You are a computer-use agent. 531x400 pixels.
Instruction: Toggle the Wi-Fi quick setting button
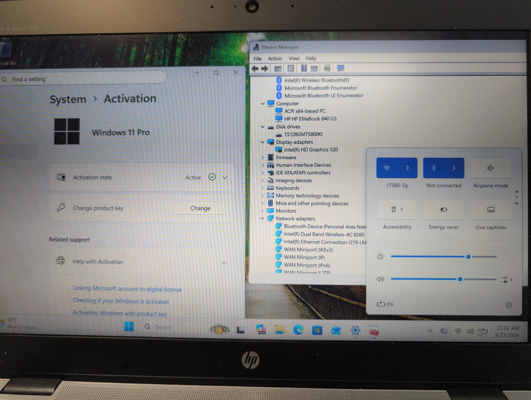[x=386, y=168]
